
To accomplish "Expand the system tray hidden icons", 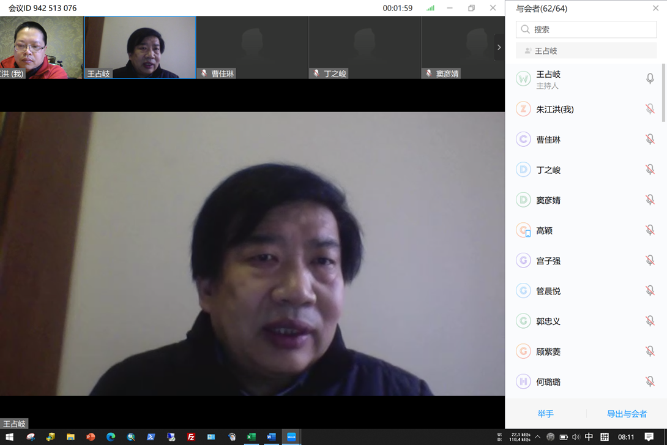I will pyautogui.click(x=537, y=437).
